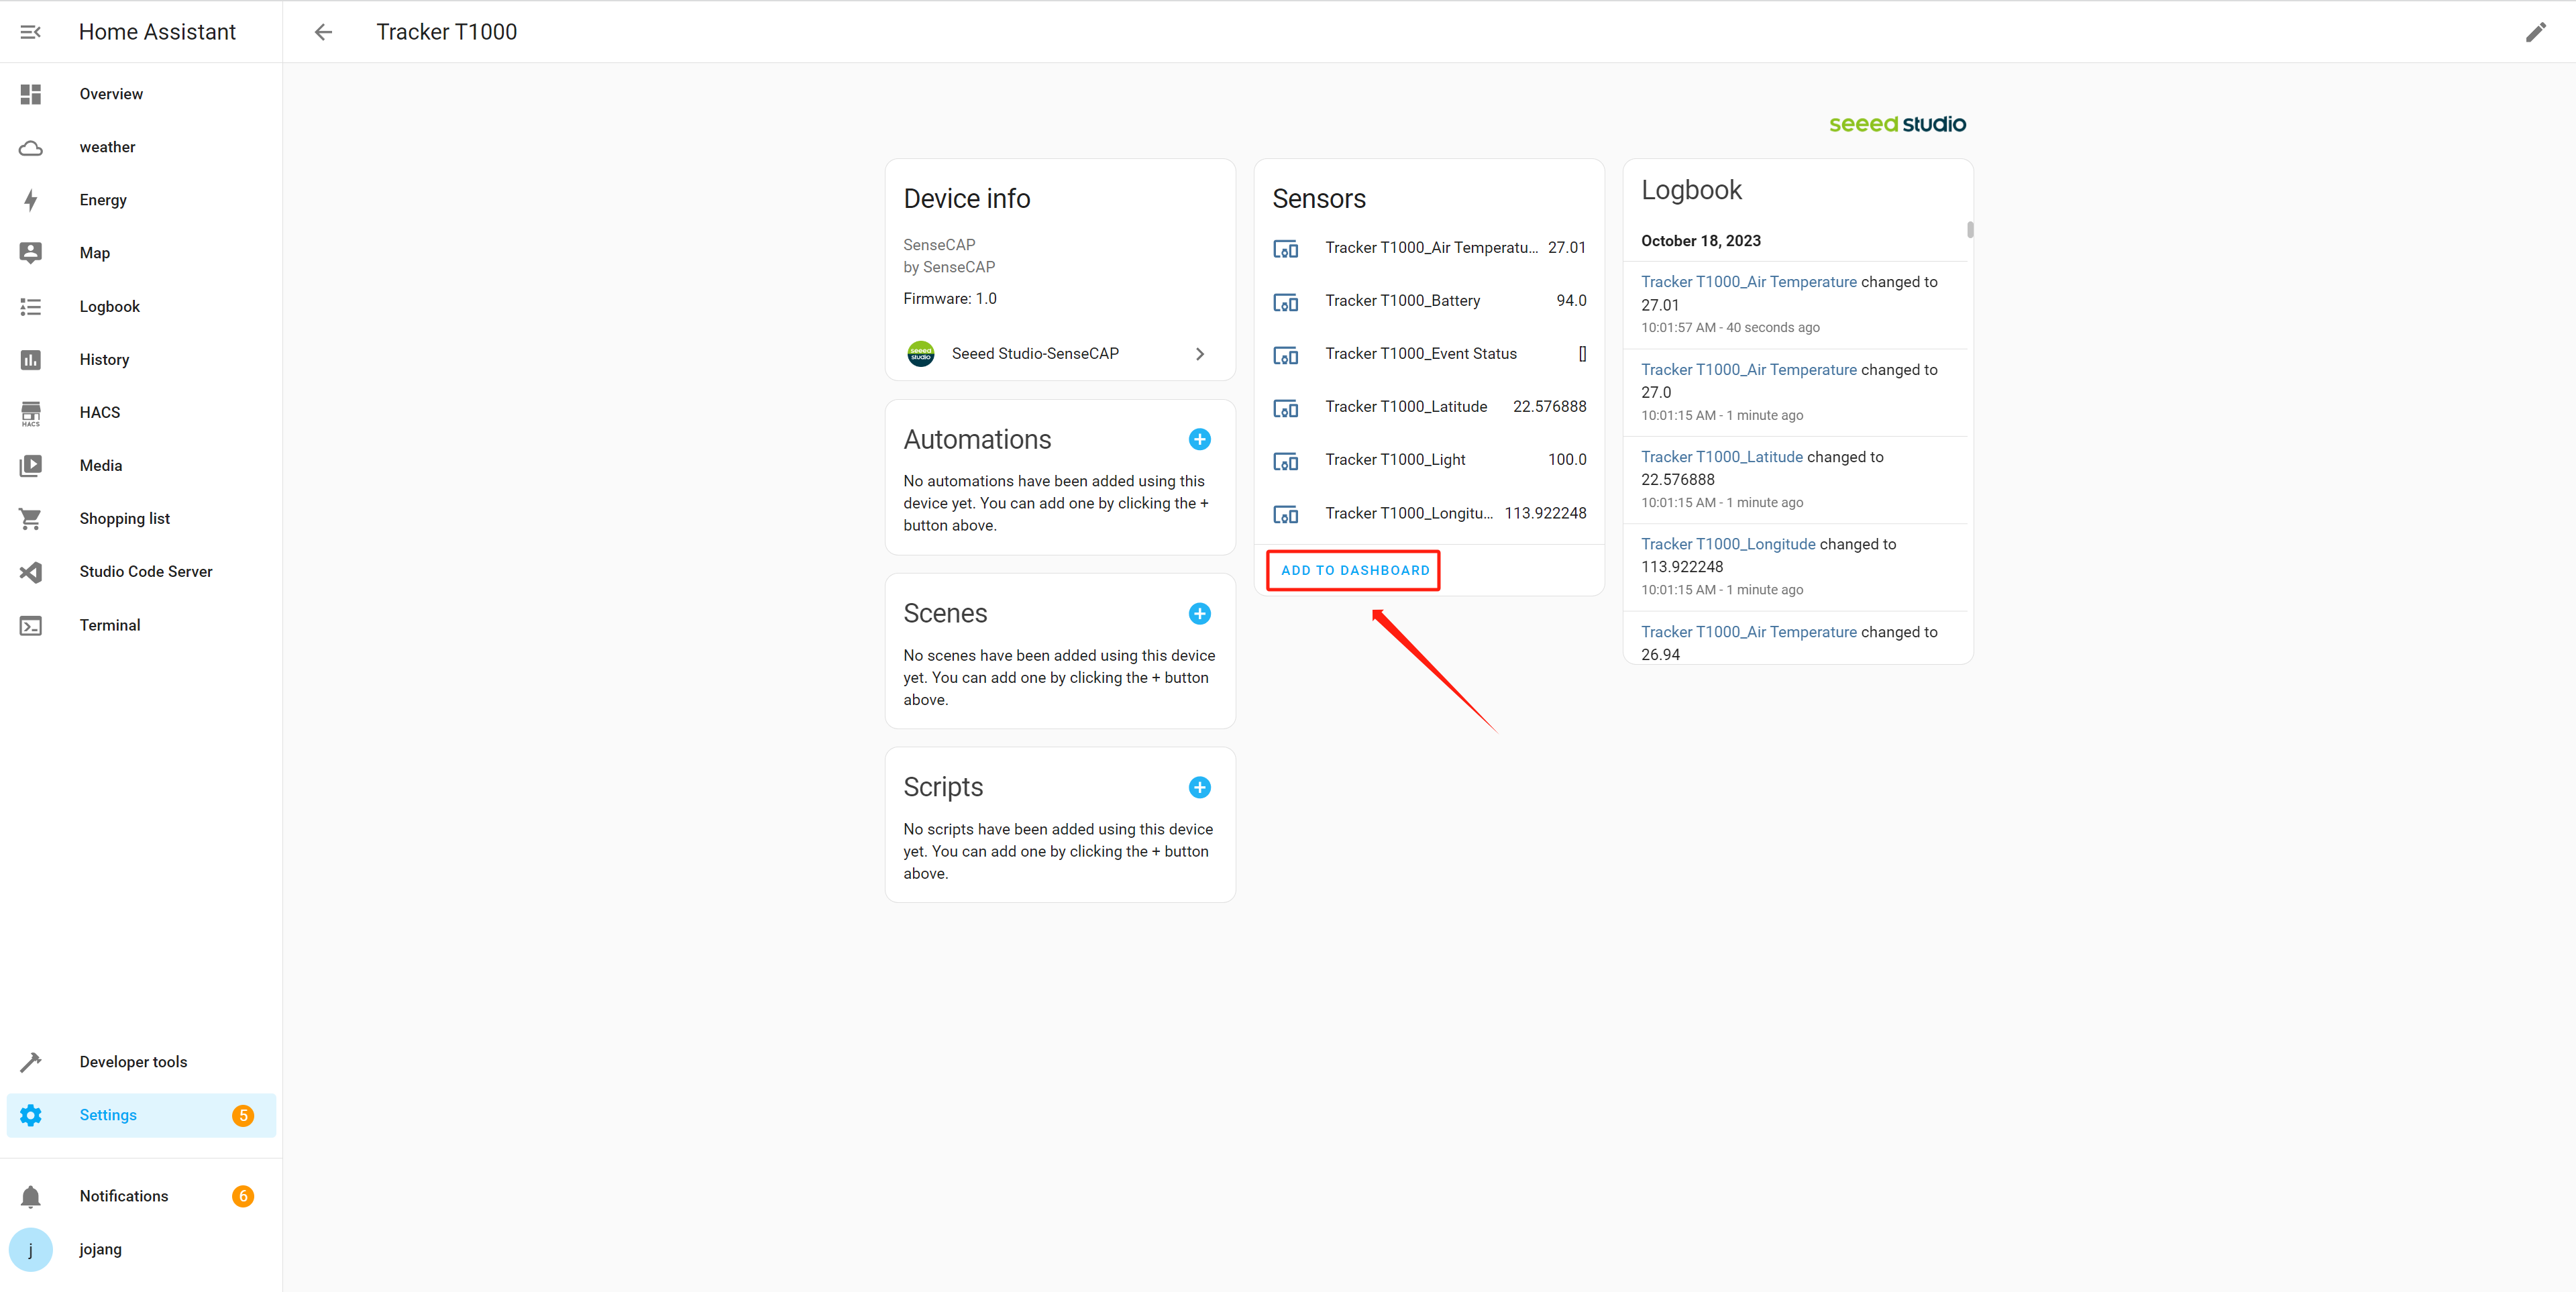2576x1292 pixels.
Task: Open the Overview dashboard icon
Action: pyautogui.click(x=31, y=94)
